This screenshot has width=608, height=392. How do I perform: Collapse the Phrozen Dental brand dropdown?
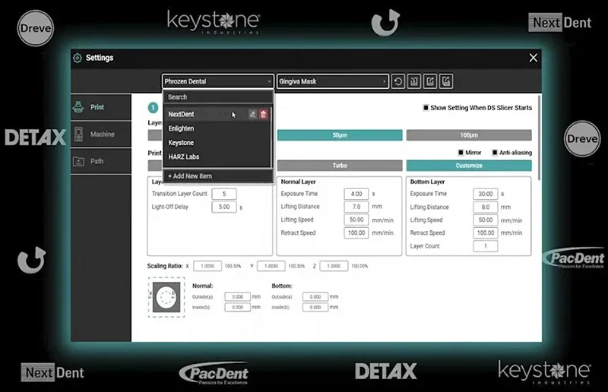[218, 81]
